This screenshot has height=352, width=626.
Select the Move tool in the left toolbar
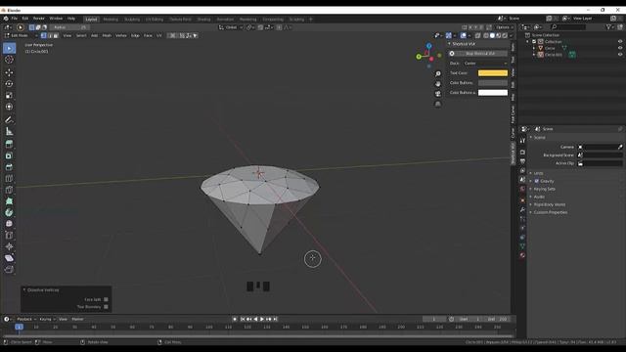[9, 72]
